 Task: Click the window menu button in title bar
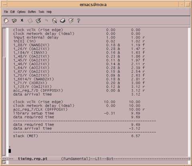[4, 5]
